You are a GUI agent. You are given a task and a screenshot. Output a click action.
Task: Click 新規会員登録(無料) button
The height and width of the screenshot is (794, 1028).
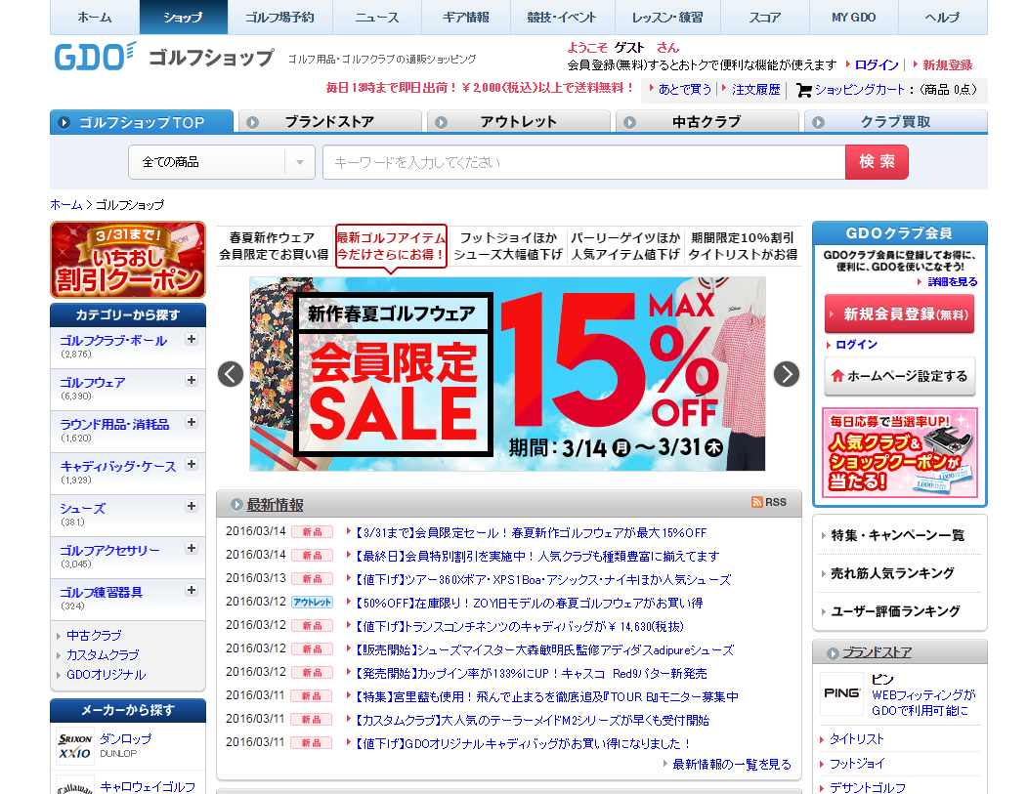click(899, 313)
